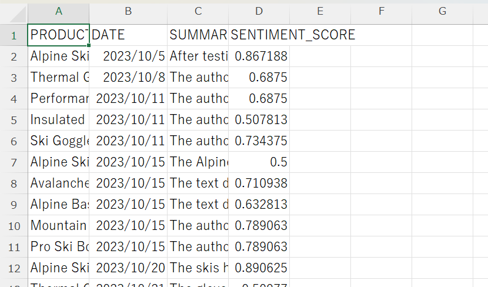Select the DATE header cell
The width and height of the screenshot is (488, 287).
click(128, 35)
